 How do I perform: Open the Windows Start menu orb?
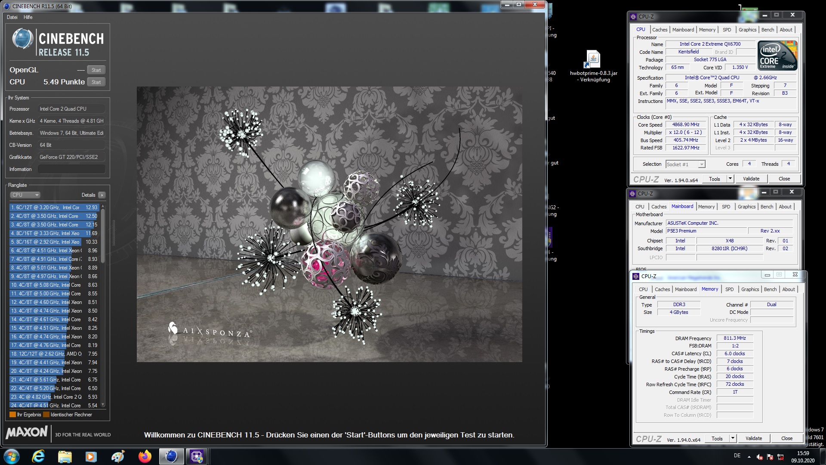point(12,456)
